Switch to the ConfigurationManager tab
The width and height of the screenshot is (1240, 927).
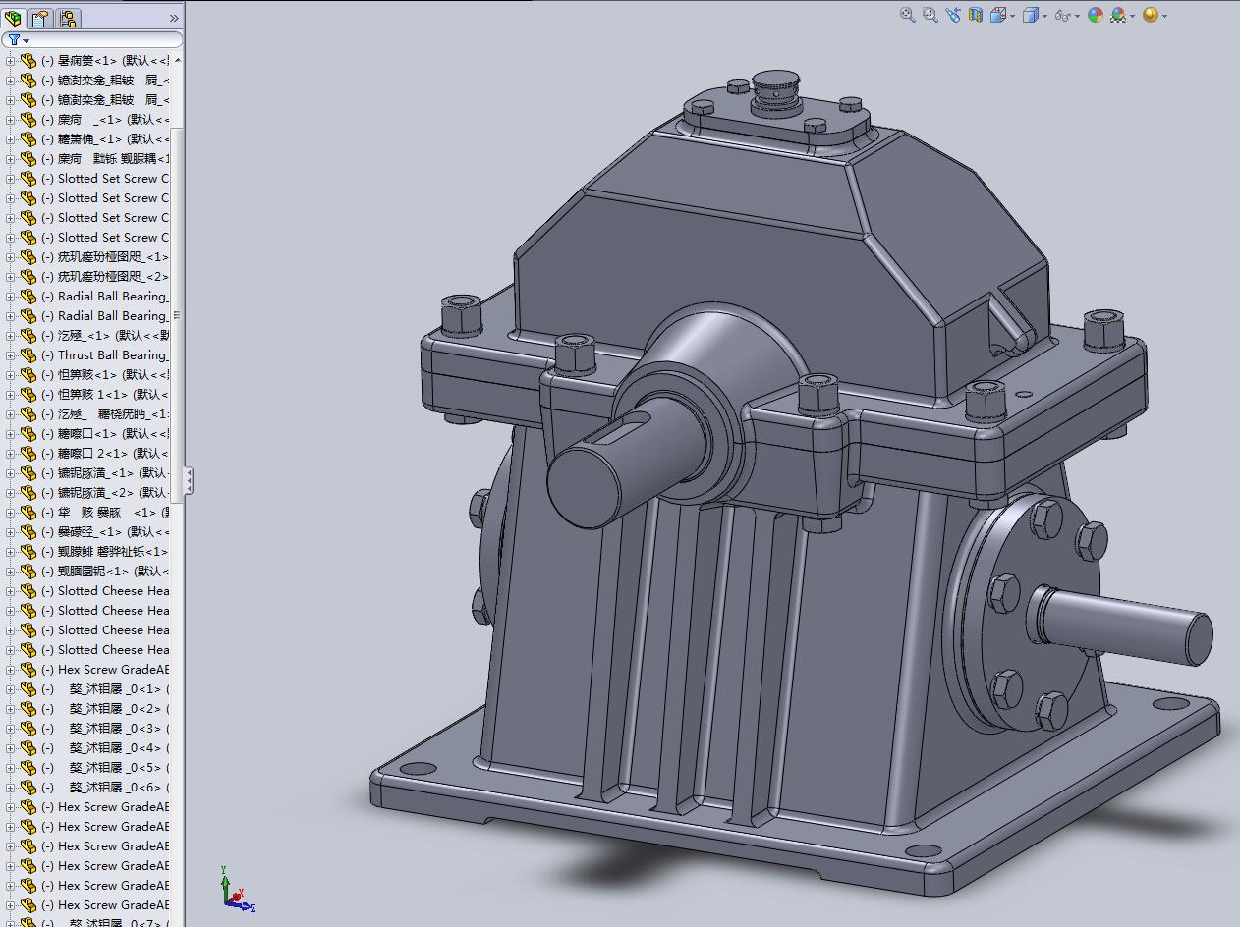68,18
